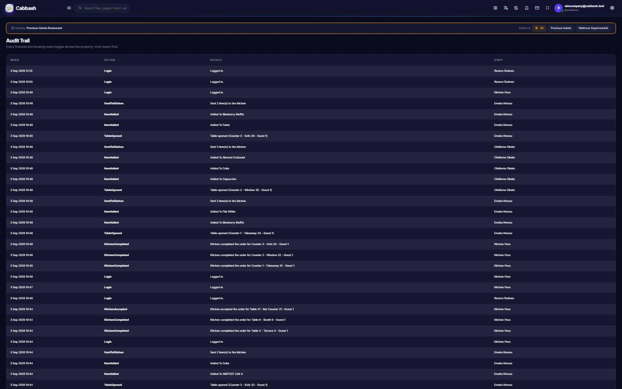This screenshot has width=622, height=389.
Task: Click the DETAILS column header
Action: pyautogui.click(x=216, y=60)
